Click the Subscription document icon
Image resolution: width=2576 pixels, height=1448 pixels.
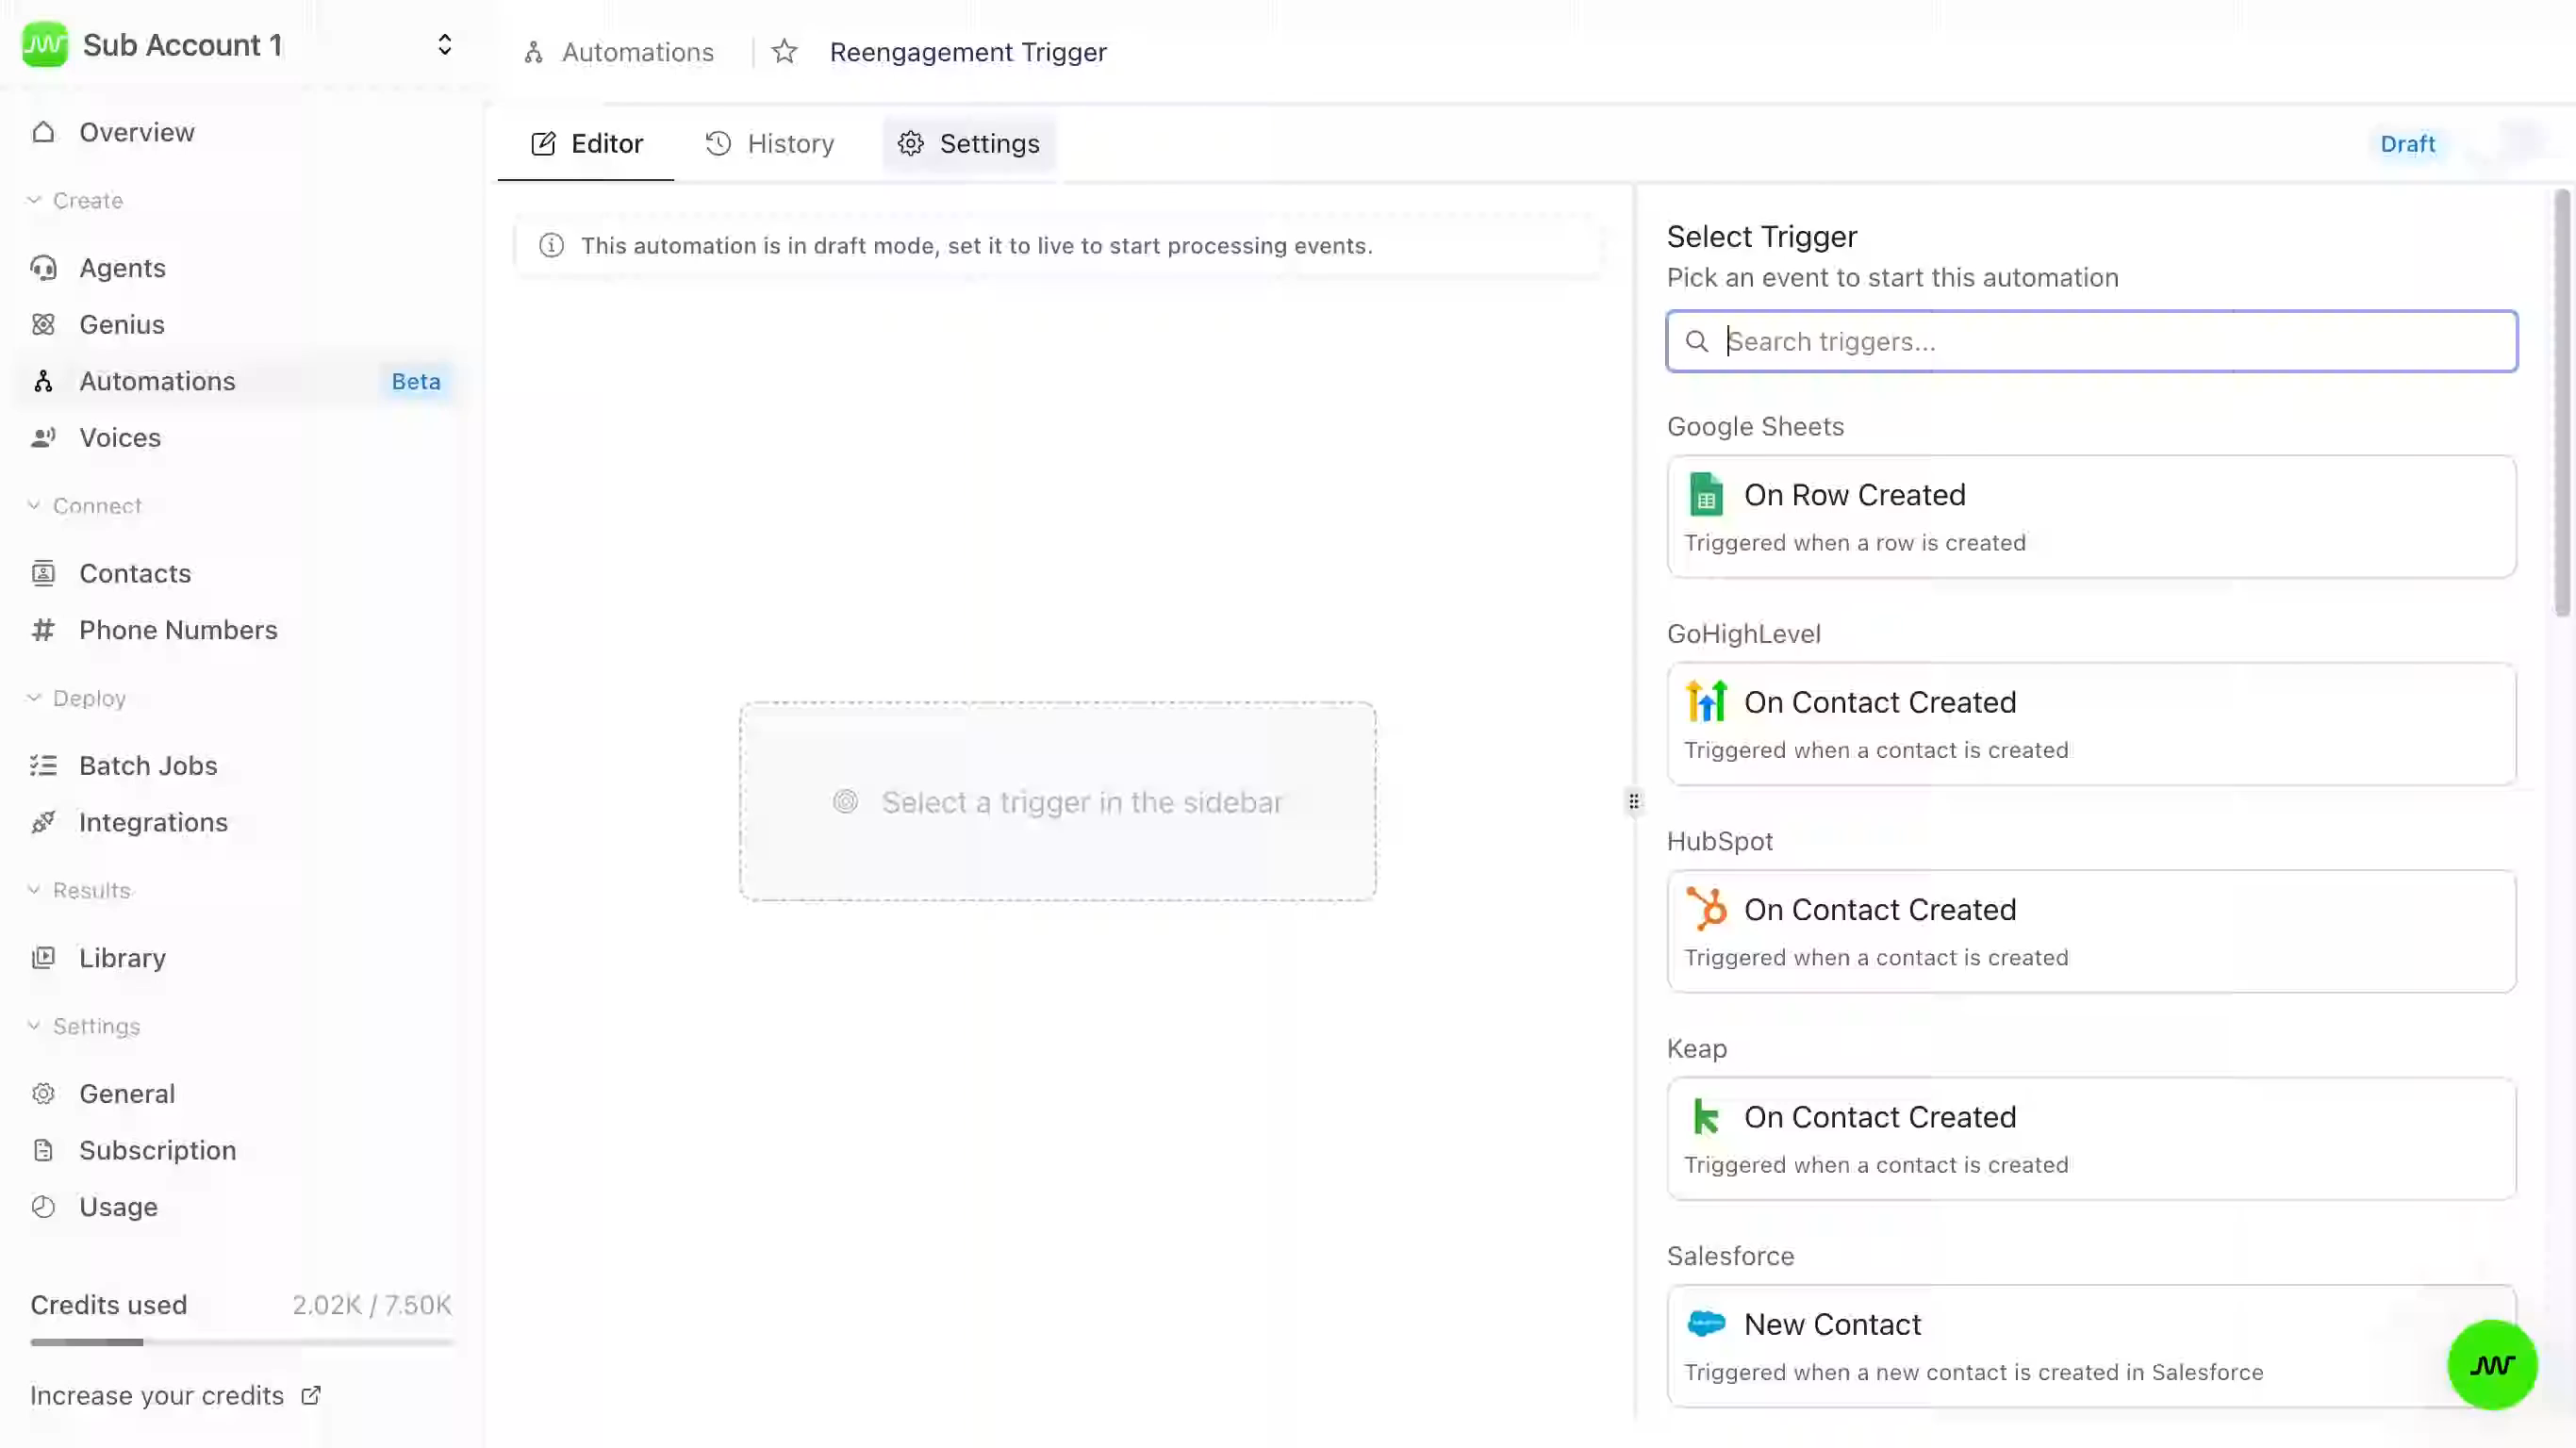pyautogui.click(x=43, y=1150)
